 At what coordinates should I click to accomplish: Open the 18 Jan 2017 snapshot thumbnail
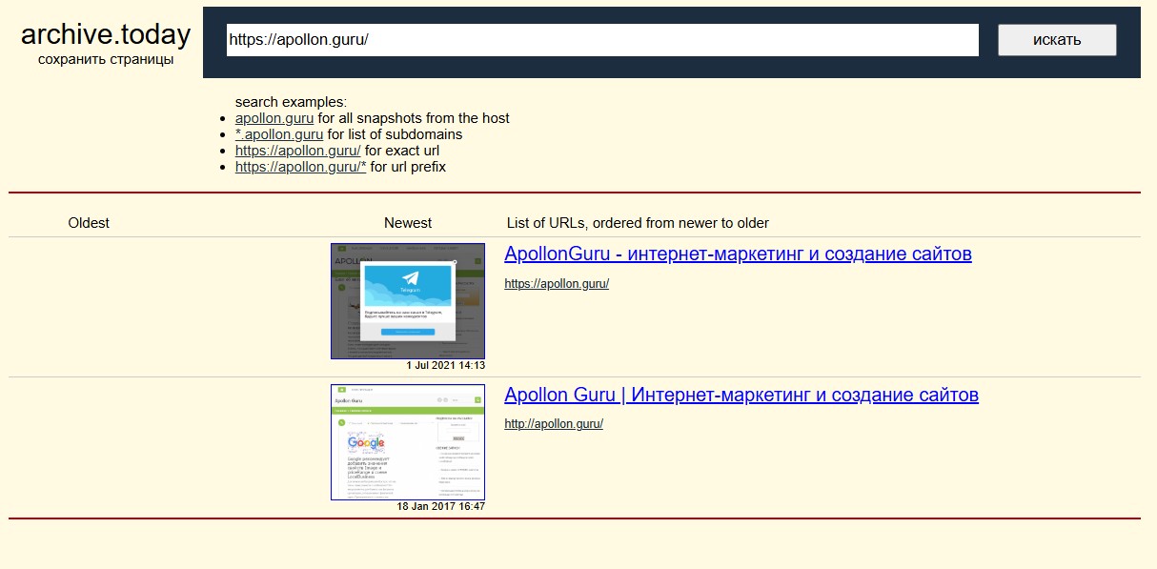(x=408, y=442)
